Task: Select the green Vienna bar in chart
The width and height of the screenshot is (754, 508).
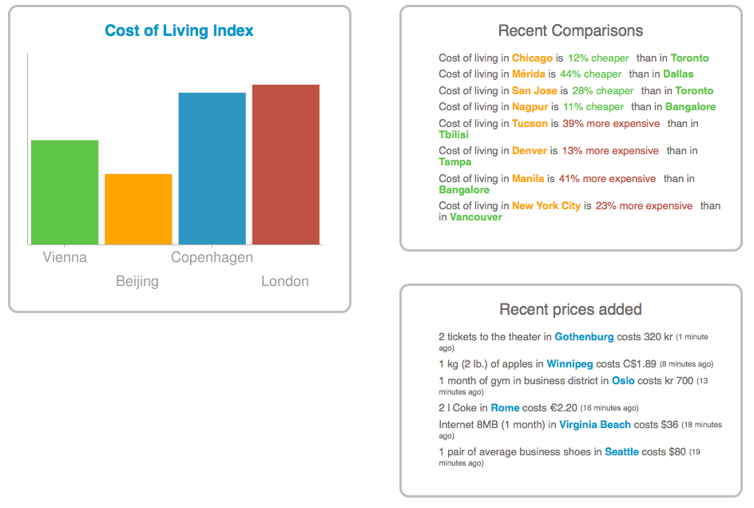Action: (65, 192)
